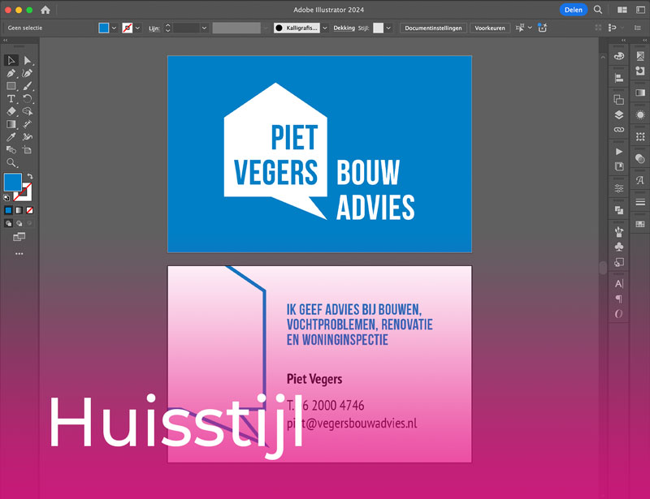
Task: Select the Rectangle tool
Action: (x=11, y=86)
